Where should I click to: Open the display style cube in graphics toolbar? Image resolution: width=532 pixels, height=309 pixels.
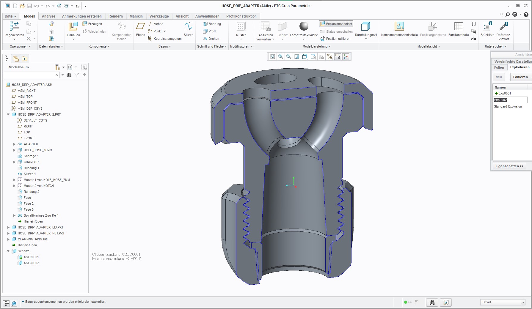(x=305, y=56)
